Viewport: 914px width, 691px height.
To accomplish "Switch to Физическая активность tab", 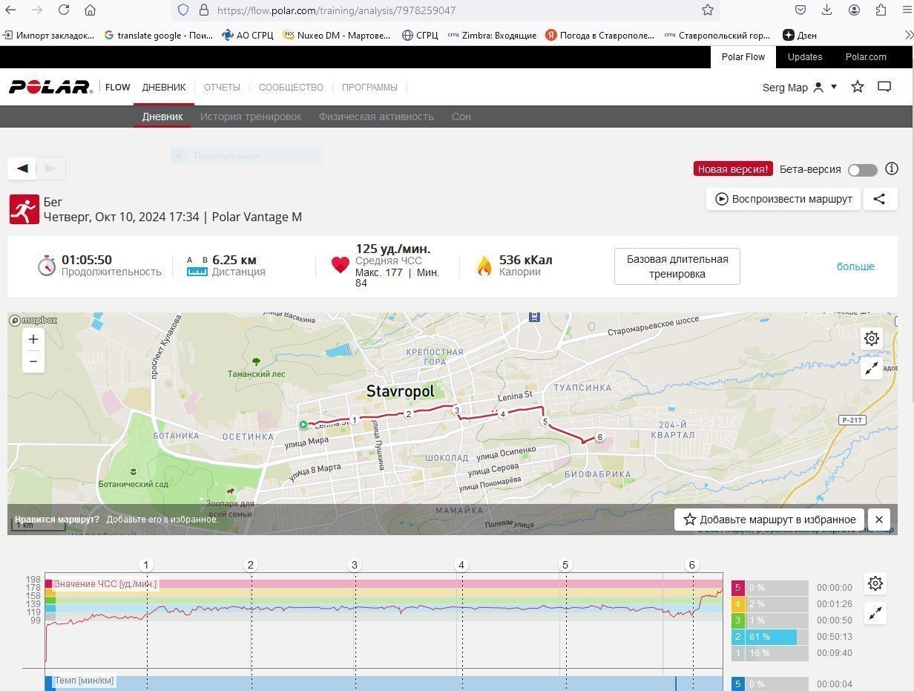I will (x=376, y=117).
